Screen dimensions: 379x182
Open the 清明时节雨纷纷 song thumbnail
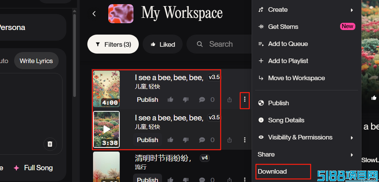(x=106, y=166)
